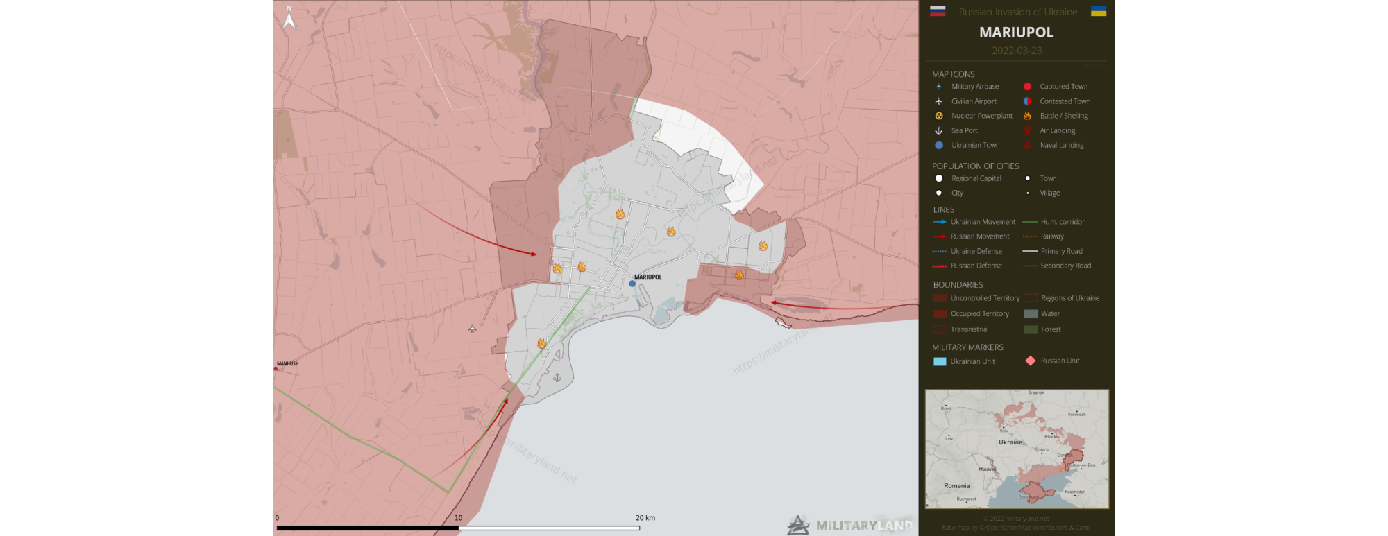Viewport: 1388px width, 536px height.
Task: Click the Battle / Shelling flame legend icon
Action: pyautogui.click(x=1027, y=116)
